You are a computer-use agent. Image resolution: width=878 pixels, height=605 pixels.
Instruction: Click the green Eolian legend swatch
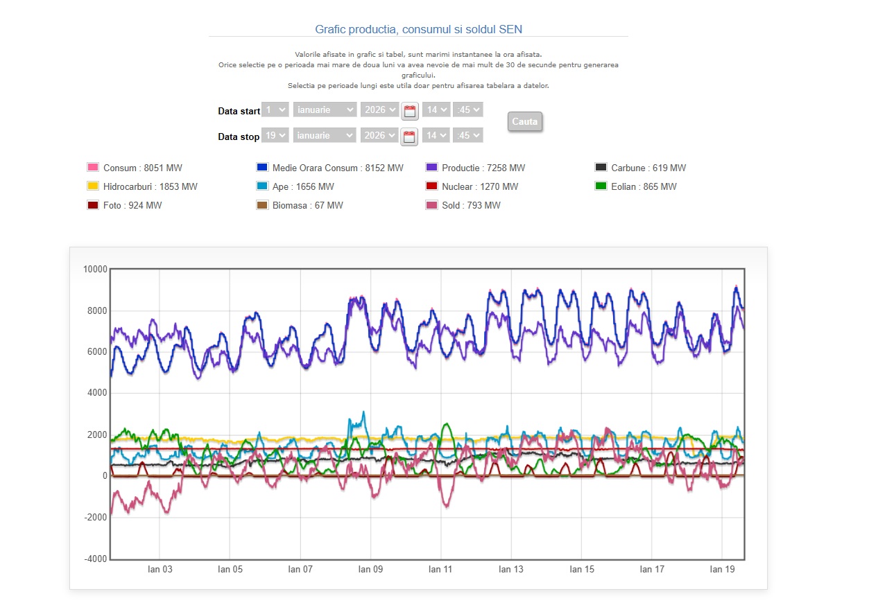coord(601,186)
